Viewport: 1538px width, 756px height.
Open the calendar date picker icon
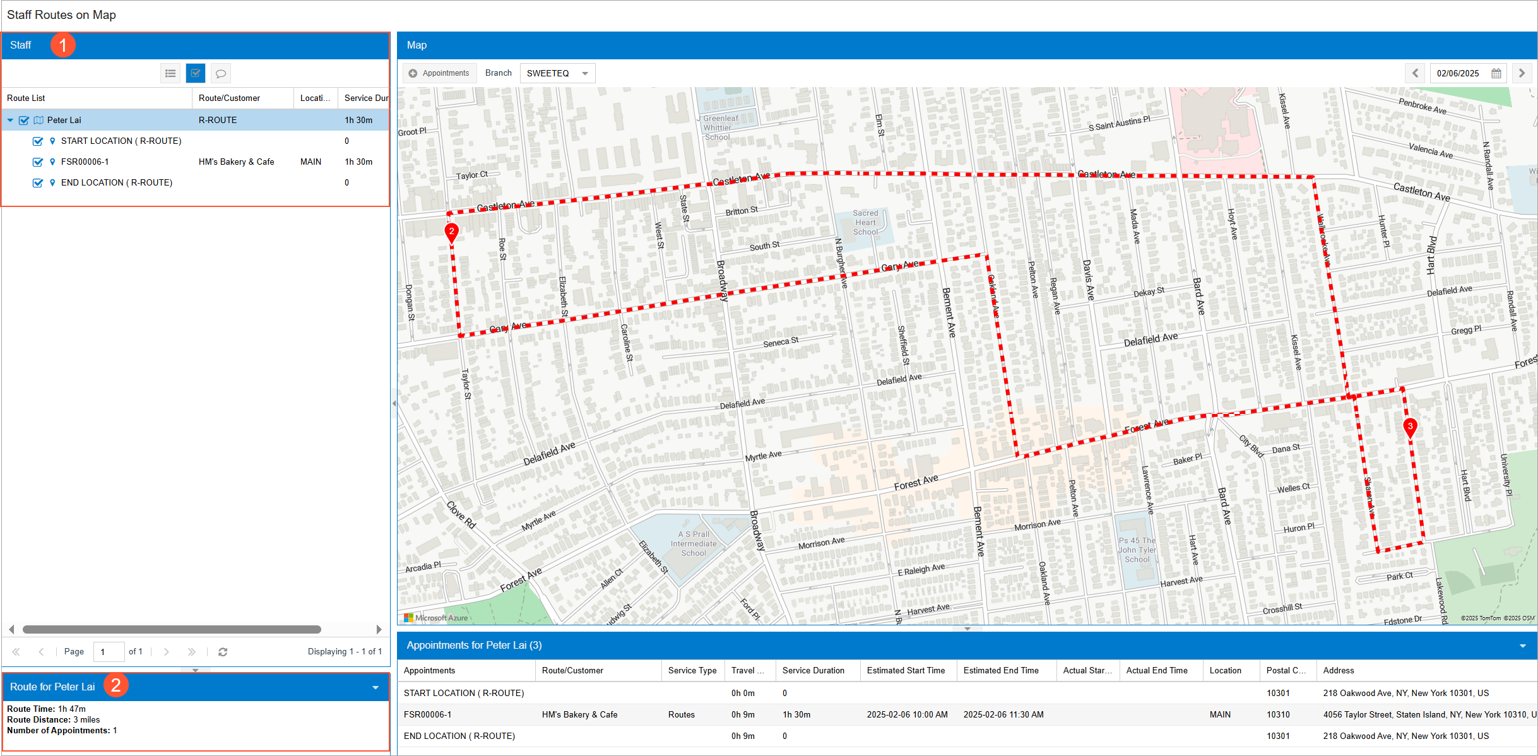click(x=1496, y=73)
